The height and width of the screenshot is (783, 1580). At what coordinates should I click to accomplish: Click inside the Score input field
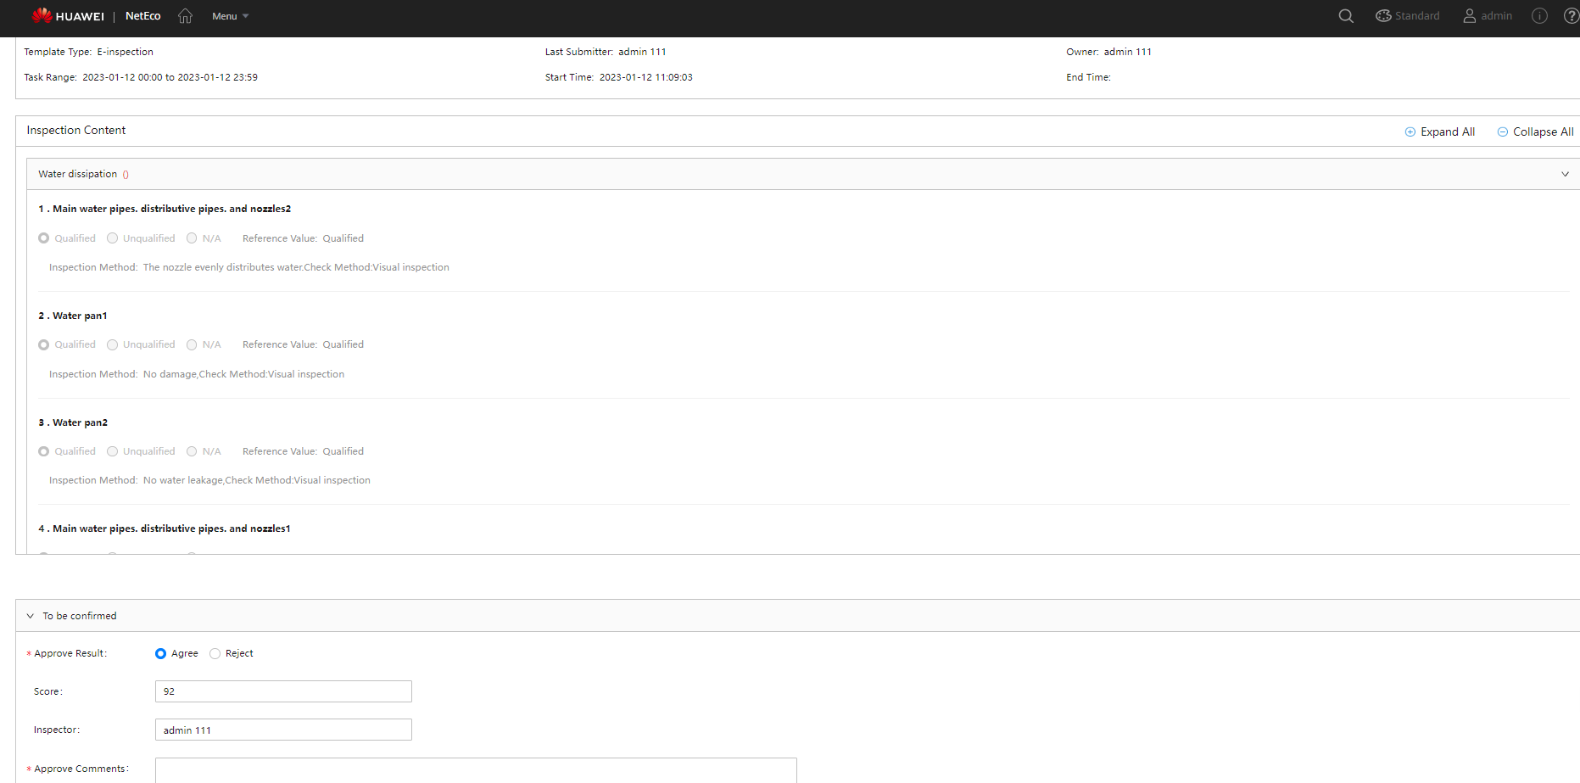pos(283,692)
